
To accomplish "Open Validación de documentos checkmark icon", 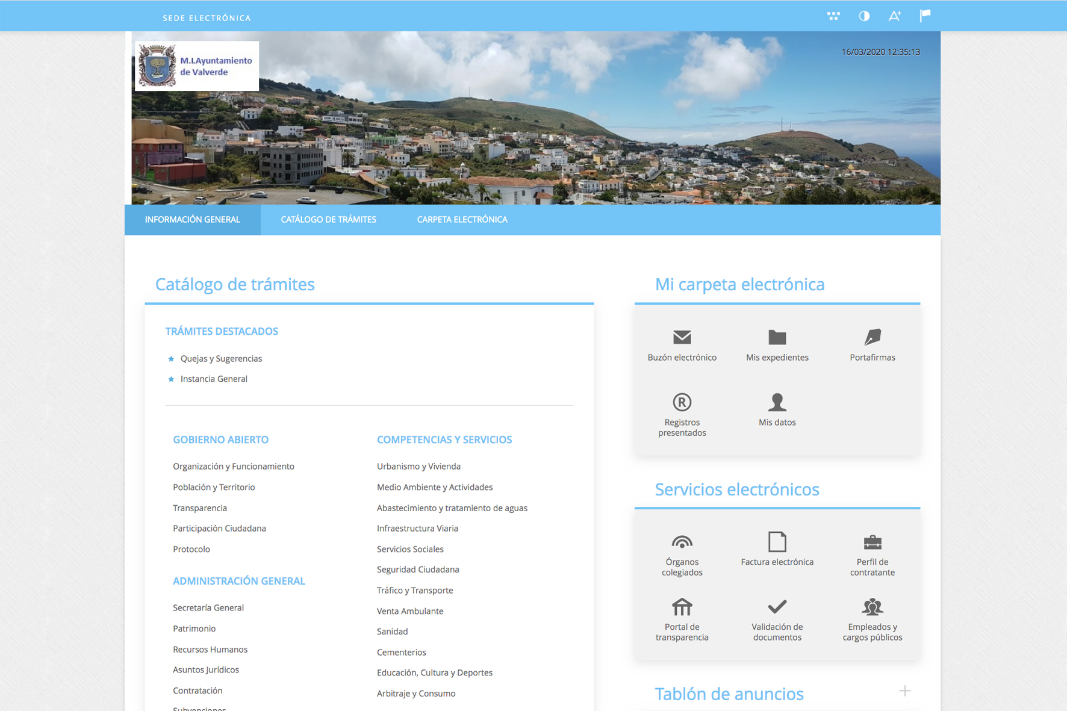I will [777, 607].
